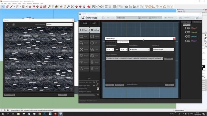
Task: Activate the Move tool with red arrows
Action: [38, 6]
